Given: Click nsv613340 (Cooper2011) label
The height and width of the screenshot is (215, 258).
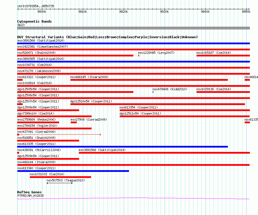Looking at the screenshot, I should click(37, 168).
